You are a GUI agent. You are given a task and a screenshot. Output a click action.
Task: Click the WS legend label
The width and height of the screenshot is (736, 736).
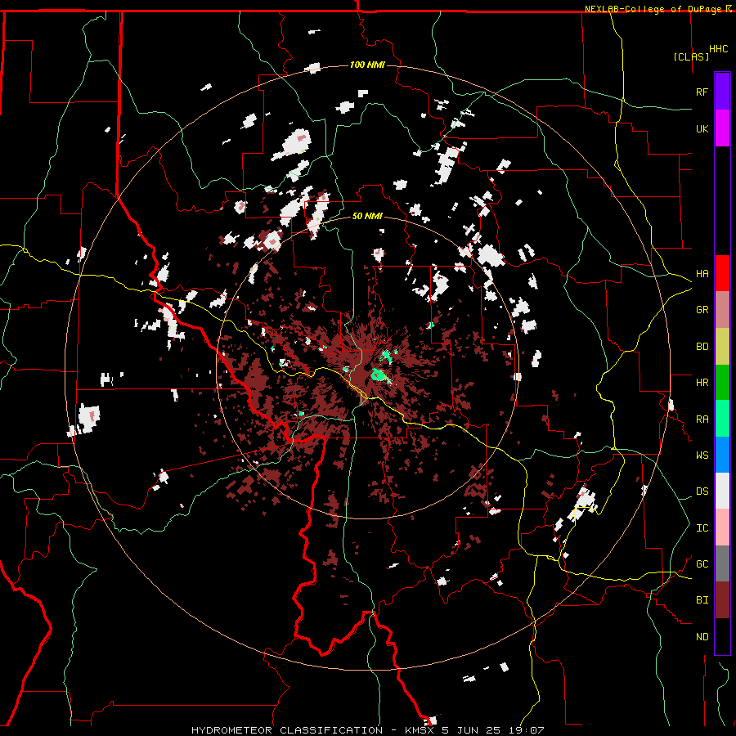coord(702,455)
